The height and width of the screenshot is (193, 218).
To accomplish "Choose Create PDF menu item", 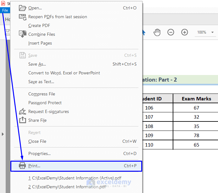I will [76, 25].
